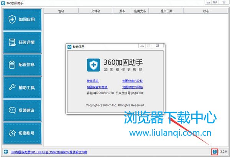Click the swap arrows icon beside 切换账号

point(12,133)
